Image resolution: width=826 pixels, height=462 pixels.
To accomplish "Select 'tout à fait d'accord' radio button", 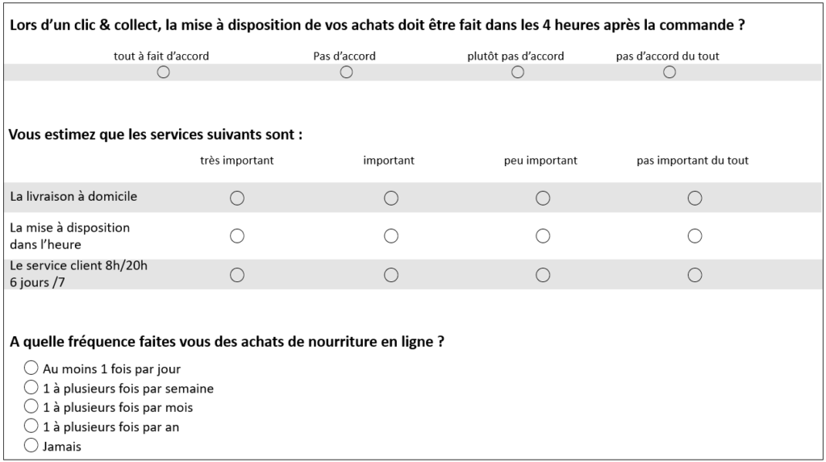I will [163, 73].
